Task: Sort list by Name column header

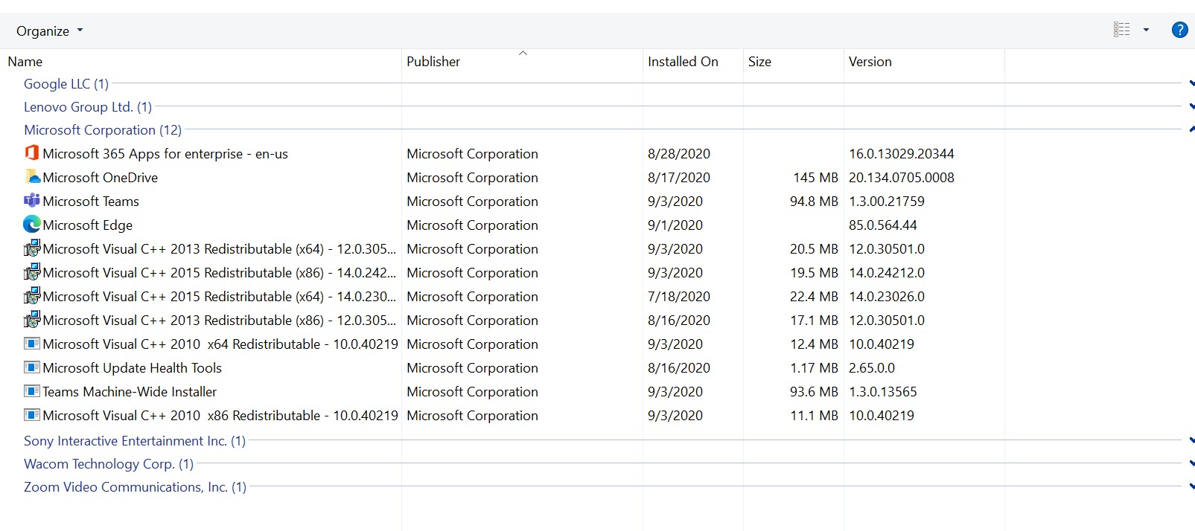Action: tap(25, 62)
